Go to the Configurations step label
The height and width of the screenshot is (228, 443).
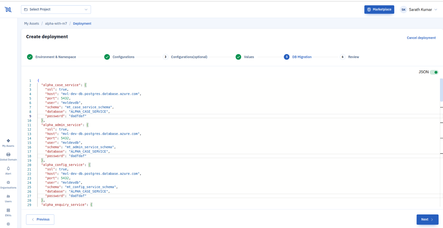point(123,57)
